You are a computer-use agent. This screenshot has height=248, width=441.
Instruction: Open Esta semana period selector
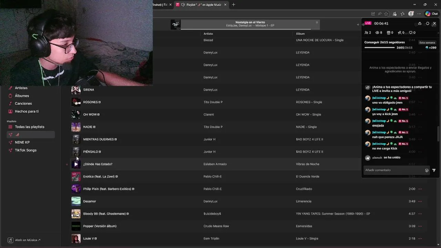click(427, 43)
